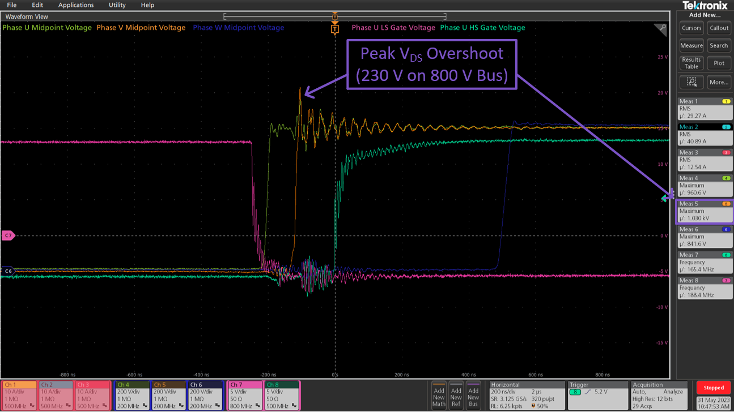Select the Phase U LS Gate Voltage label
The width and height of the screenshot is (734, 412).
click(x=393, y=28)
